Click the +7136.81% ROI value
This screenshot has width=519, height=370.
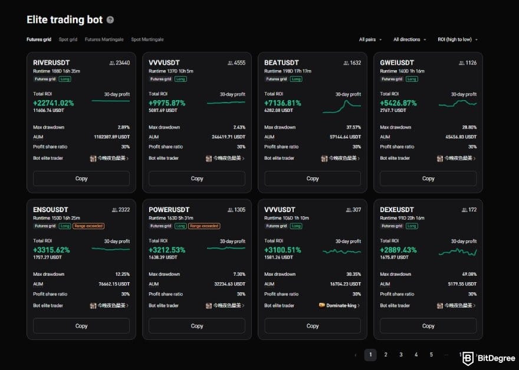283,103
